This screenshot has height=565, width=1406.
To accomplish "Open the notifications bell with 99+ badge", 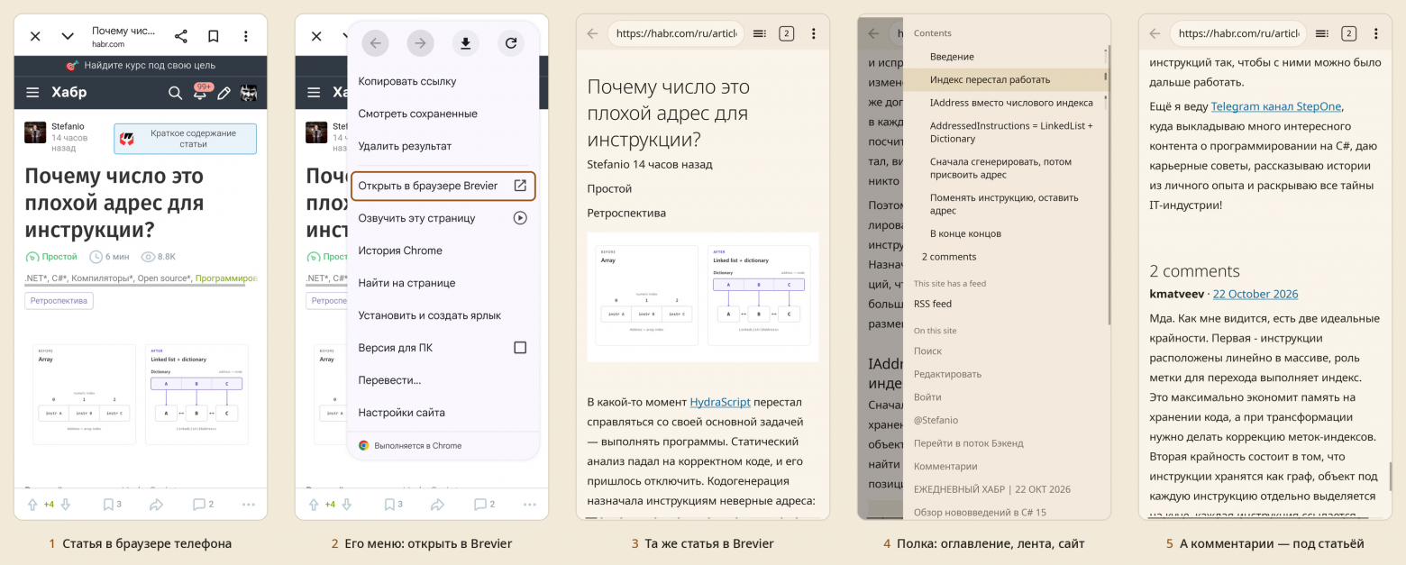I will pos(201,91).
